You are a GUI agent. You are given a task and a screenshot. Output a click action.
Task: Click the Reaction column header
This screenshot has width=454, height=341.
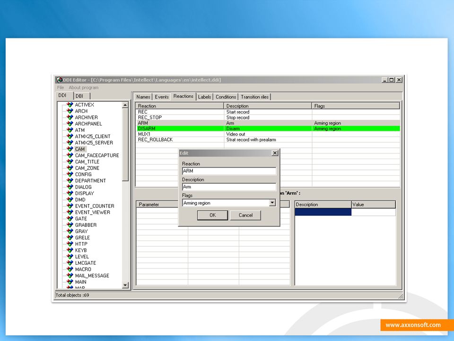coord(180,106)
